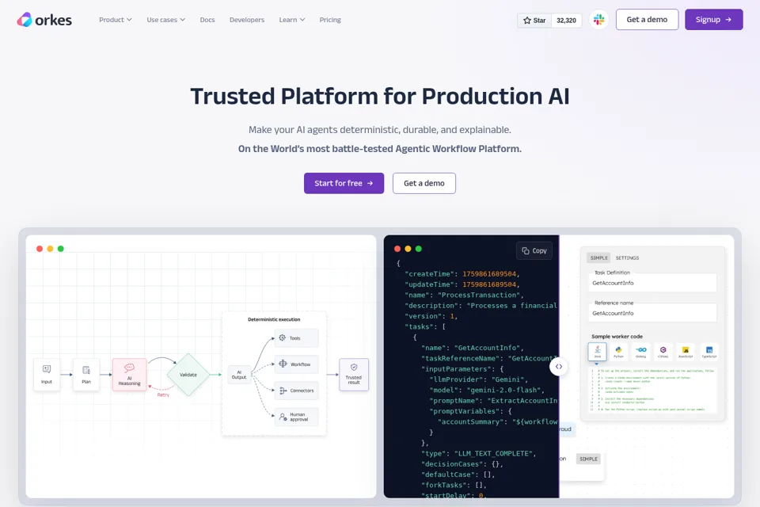Click Start for free button
Image resolution: width=760 pixels, height=507 pixels.
point(344,184)
